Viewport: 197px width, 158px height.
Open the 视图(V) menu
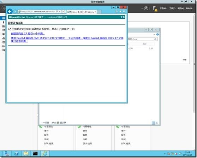coord(180,8)
